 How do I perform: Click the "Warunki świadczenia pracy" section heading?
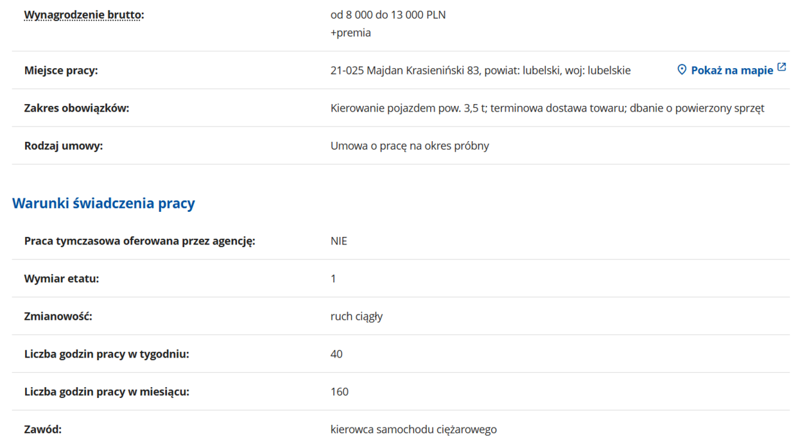103,203
